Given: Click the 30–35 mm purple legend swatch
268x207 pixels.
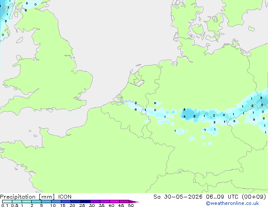Looking at the screenshot, I should [x=95, y=202].
